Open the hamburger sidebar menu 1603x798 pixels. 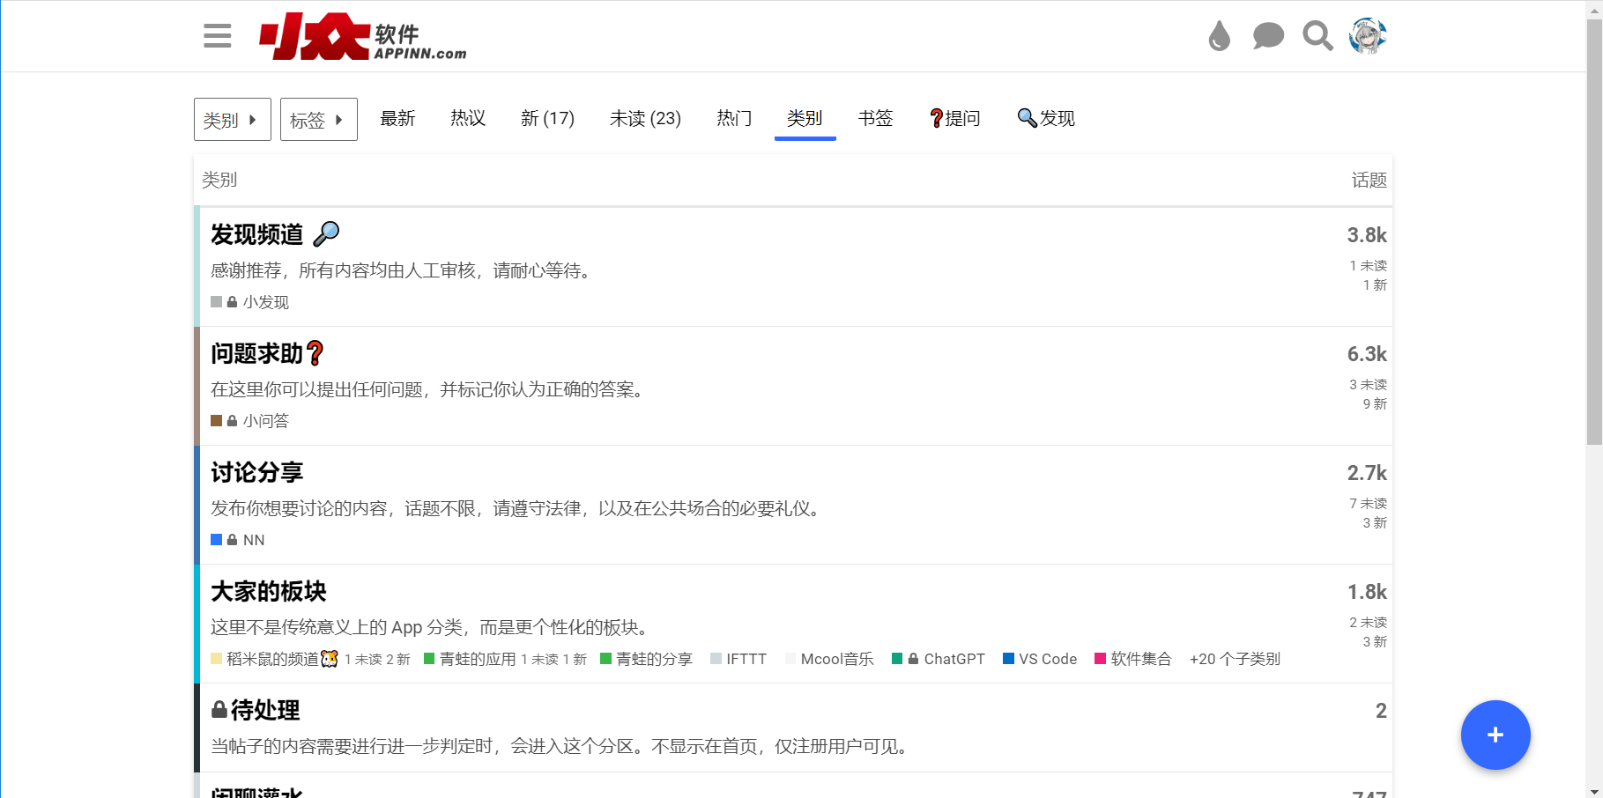coord(217,36)
